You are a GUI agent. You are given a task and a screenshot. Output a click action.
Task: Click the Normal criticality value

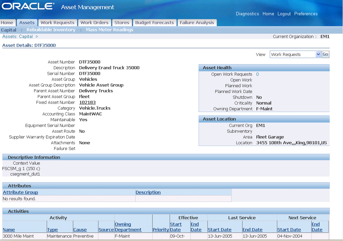pos(264,103)
